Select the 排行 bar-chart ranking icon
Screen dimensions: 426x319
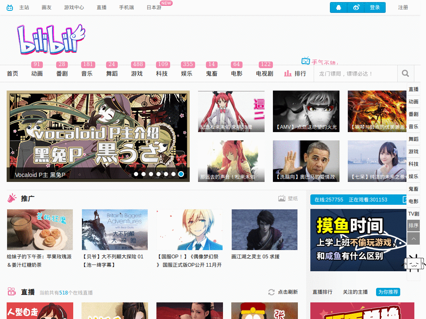coord(287,73)
